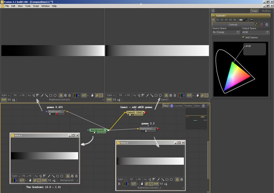
Task: Toggle the waveform icon in BrightnessContrast1 viewer
Action: coord(29,95)
